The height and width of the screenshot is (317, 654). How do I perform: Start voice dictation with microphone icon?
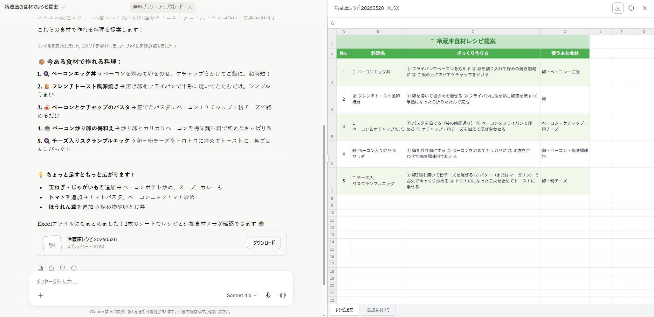[x=268, y=295]
